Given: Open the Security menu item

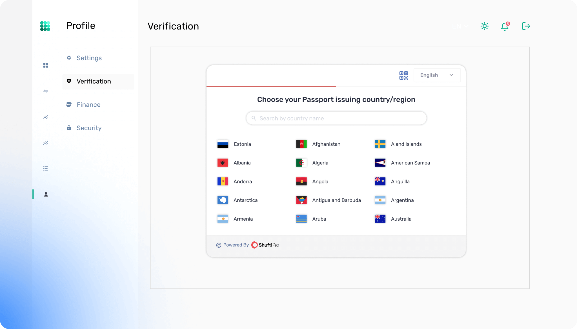Looking at the screenshot, I should 89,128.
